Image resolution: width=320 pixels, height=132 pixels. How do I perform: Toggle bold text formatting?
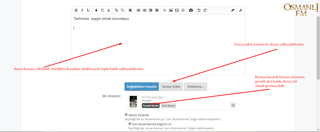pyautogui.click(x=76, y=10)
